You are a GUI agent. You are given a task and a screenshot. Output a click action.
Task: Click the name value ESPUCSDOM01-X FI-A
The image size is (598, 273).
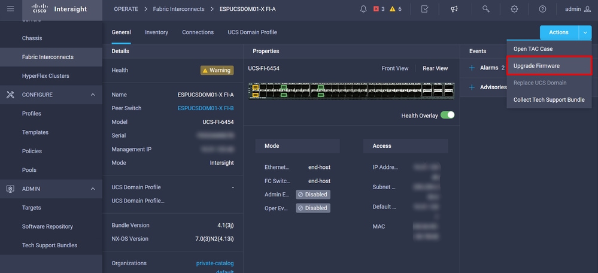[x=205, y=95]
